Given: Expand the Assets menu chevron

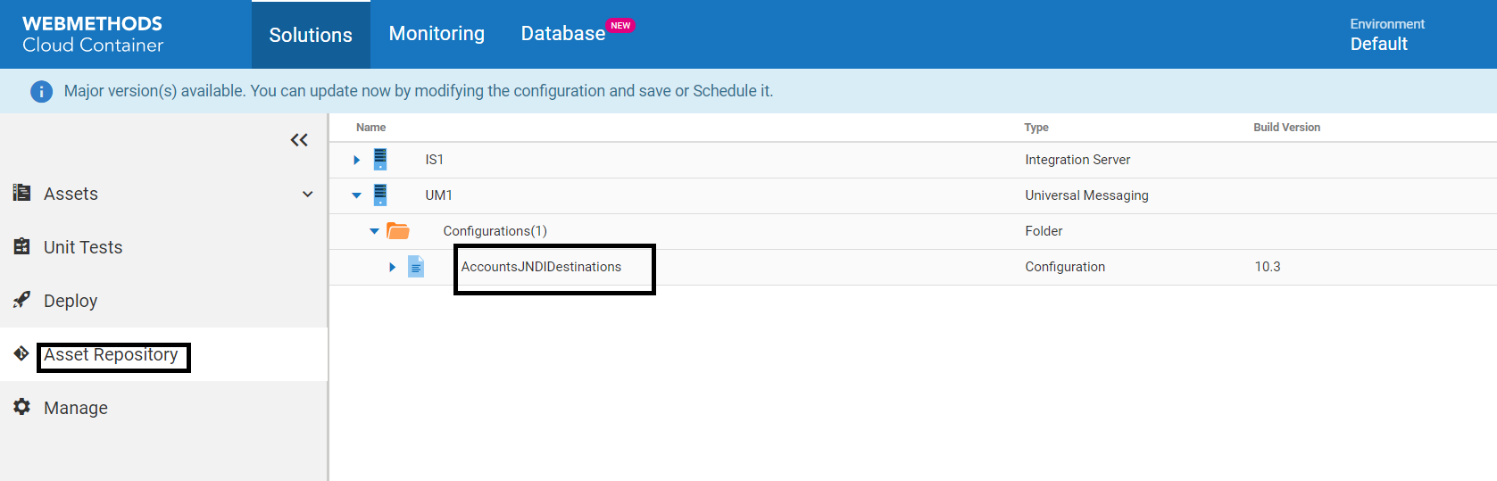Looking at the screenshot, I should 307,194.
